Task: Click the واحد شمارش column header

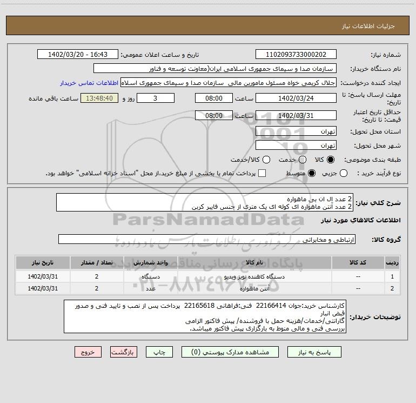Action: pyautogui.click(x=150, y=262)
